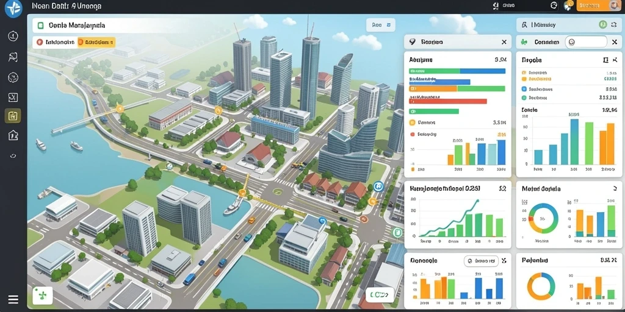
Task: Click the green pill button at the map bottom
Action: click(379, 295)
